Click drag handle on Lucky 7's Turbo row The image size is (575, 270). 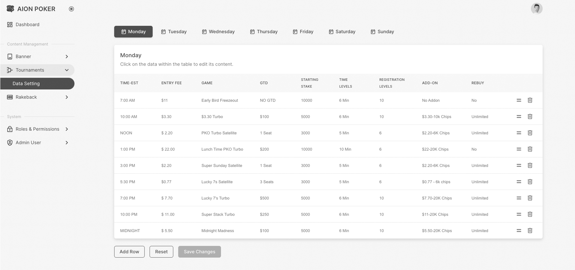(519, 198)
